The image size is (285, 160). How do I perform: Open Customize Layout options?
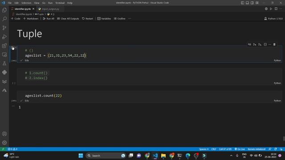[257, 3]
